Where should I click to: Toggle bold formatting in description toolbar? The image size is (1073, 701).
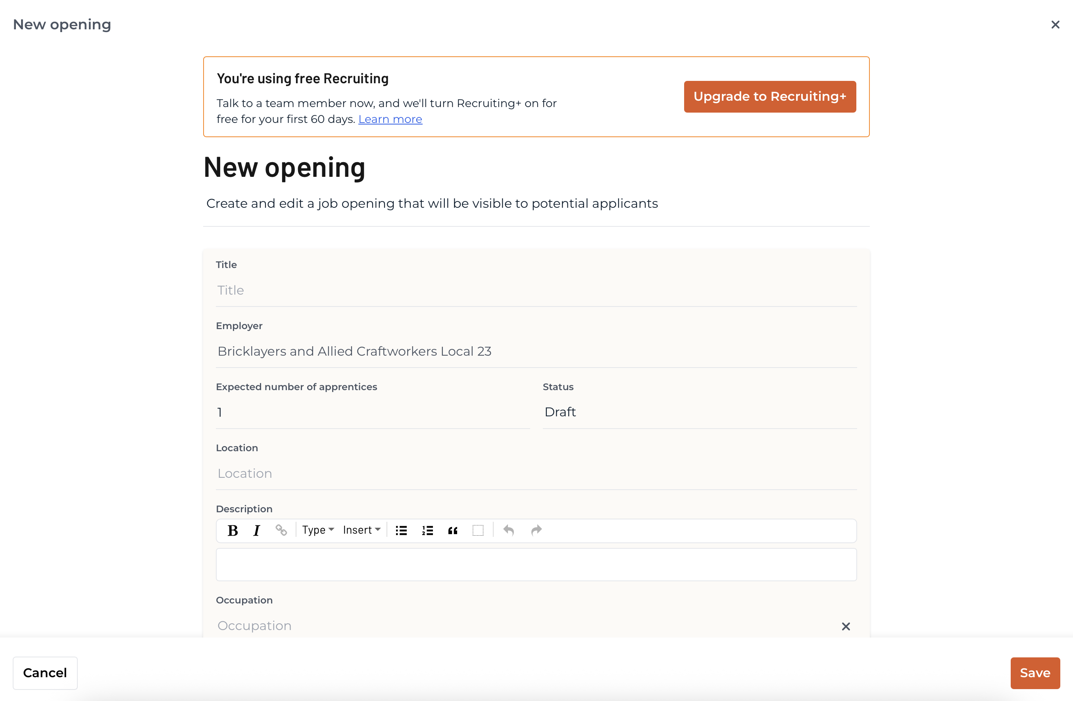233,530
